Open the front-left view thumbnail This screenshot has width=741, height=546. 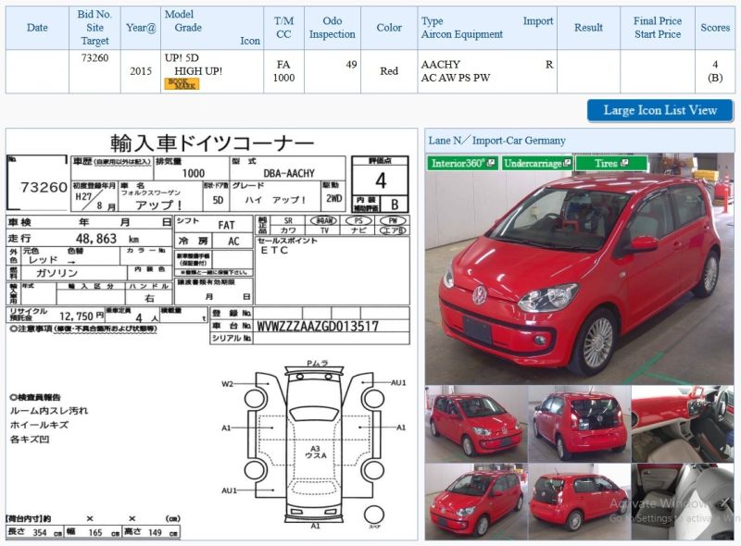point(476,424)
